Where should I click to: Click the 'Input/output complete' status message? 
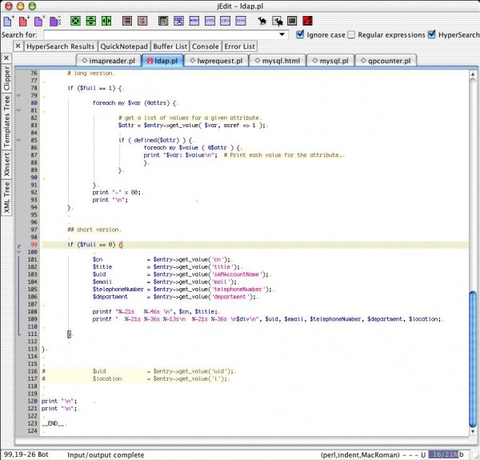(106, 454)
